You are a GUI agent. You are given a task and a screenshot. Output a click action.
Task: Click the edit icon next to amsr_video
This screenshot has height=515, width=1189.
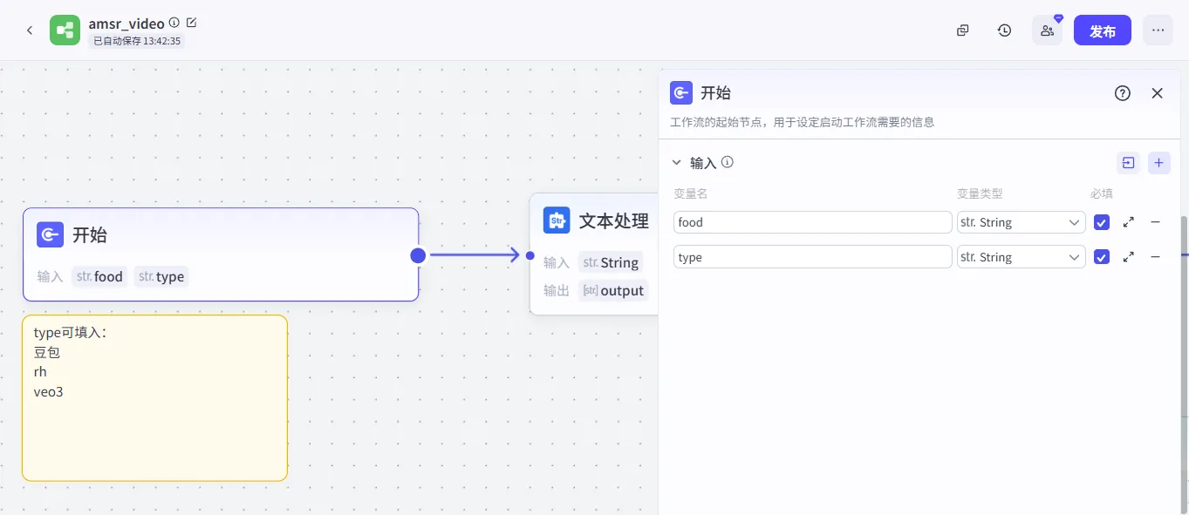point(192,23)
